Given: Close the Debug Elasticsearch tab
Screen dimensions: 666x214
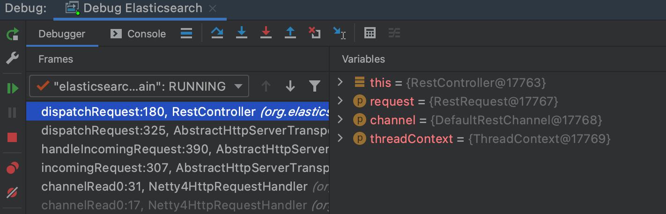Looking at the screenshot, I should tap(212, 8).
